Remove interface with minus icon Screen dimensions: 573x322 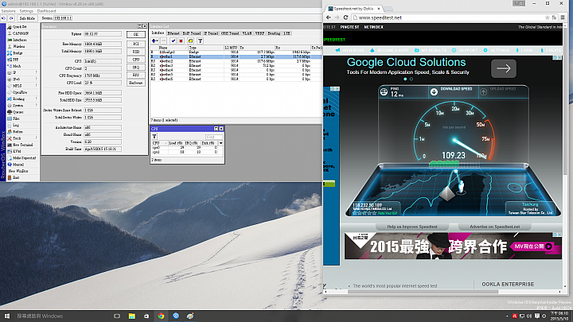[163, 41]
